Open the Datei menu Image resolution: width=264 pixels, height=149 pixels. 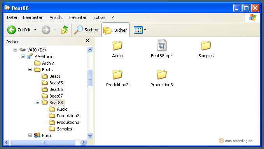(12, 17)
